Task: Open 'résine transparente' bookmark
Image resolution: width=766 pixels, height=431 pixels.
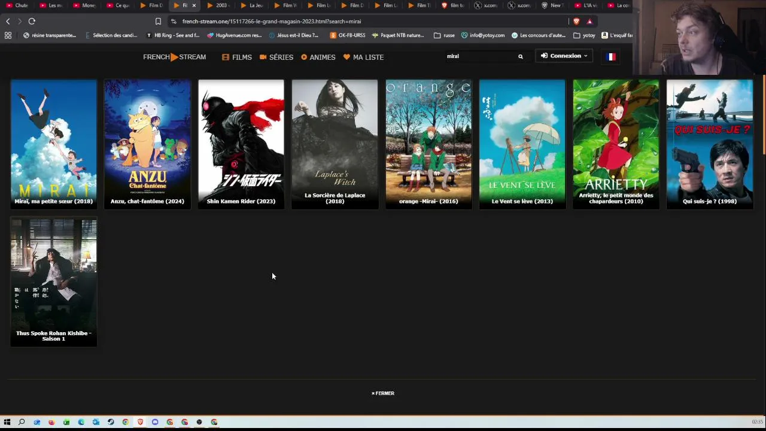Action: [x=50, y=35]
